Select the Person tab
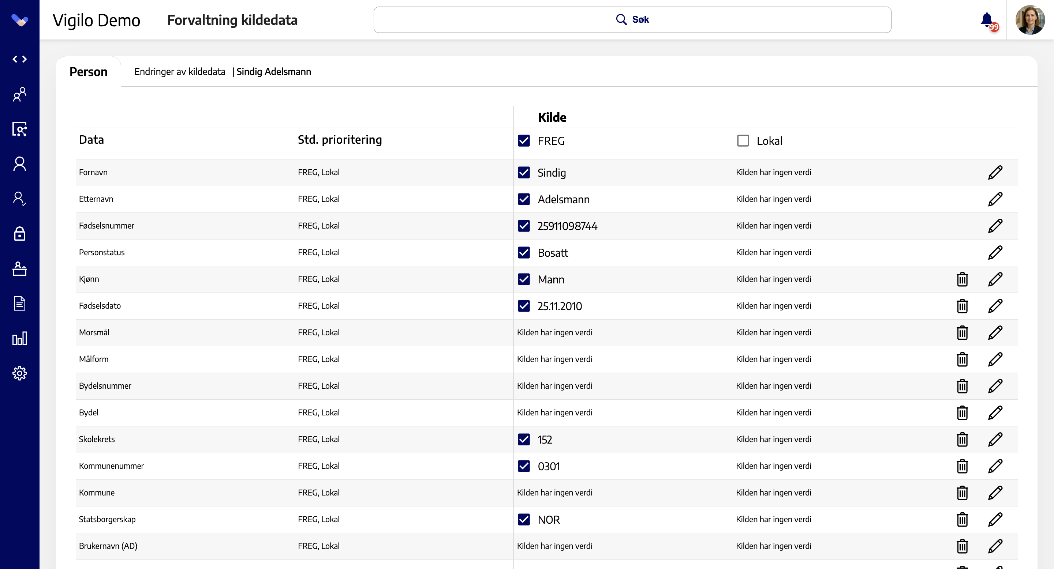Image resolution: width=1054 pixels, height=569 pixels. click(88, 72)
